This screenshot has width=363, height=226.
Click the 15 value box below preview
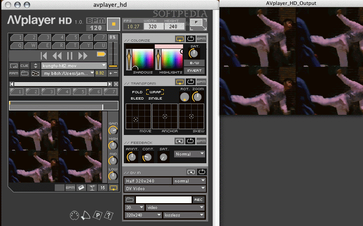tap(103, 187)
